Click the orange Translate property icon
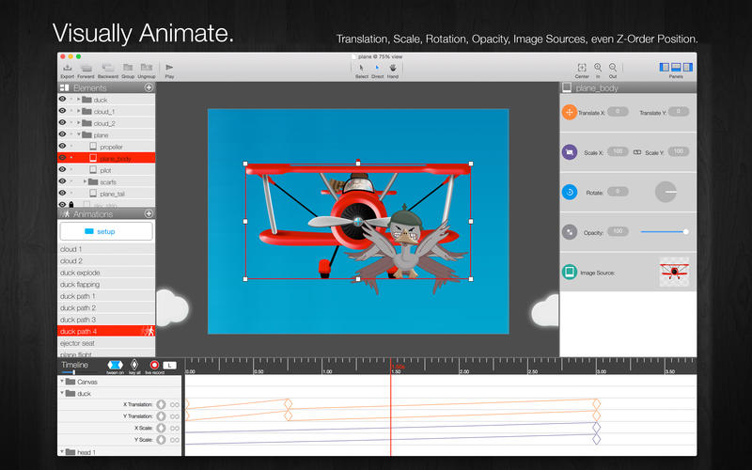The width and height of the screenshot is (752, 470). (x=570, y=113)
